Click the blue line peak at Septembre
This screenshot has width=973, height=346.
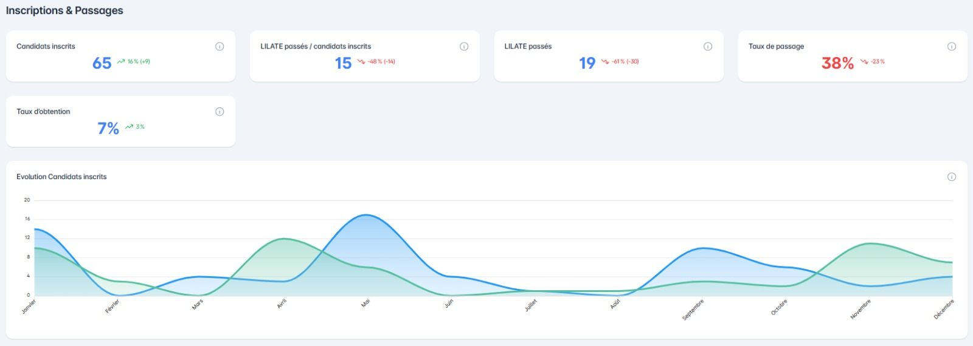pyautogui.click(x=703, y=248)
